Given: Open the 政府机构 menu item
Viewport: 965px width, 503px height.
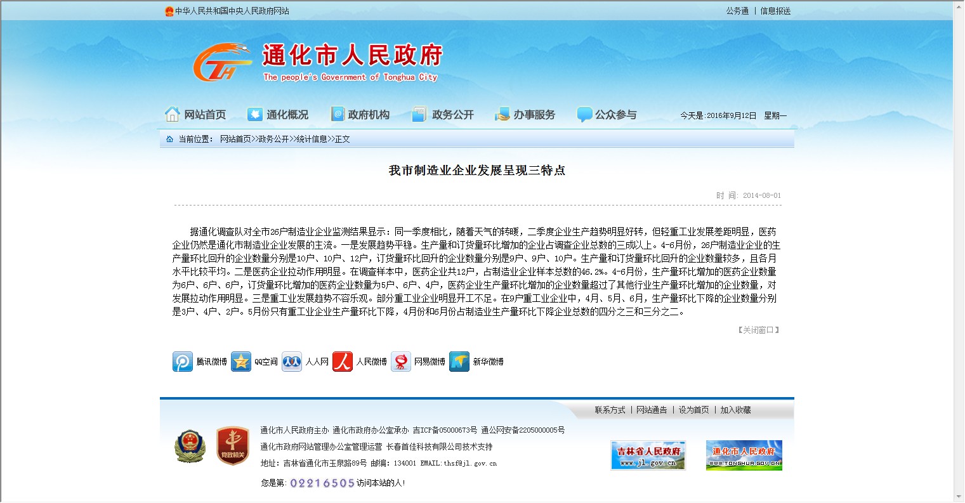Looking at the screenshot, I should pyautogui.click(x=360, y=115).
